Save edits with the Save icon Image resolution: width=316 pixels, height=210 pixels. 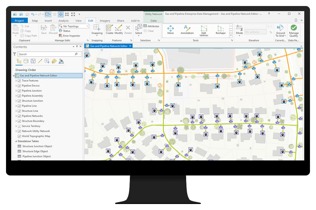[x=44, y=29]
